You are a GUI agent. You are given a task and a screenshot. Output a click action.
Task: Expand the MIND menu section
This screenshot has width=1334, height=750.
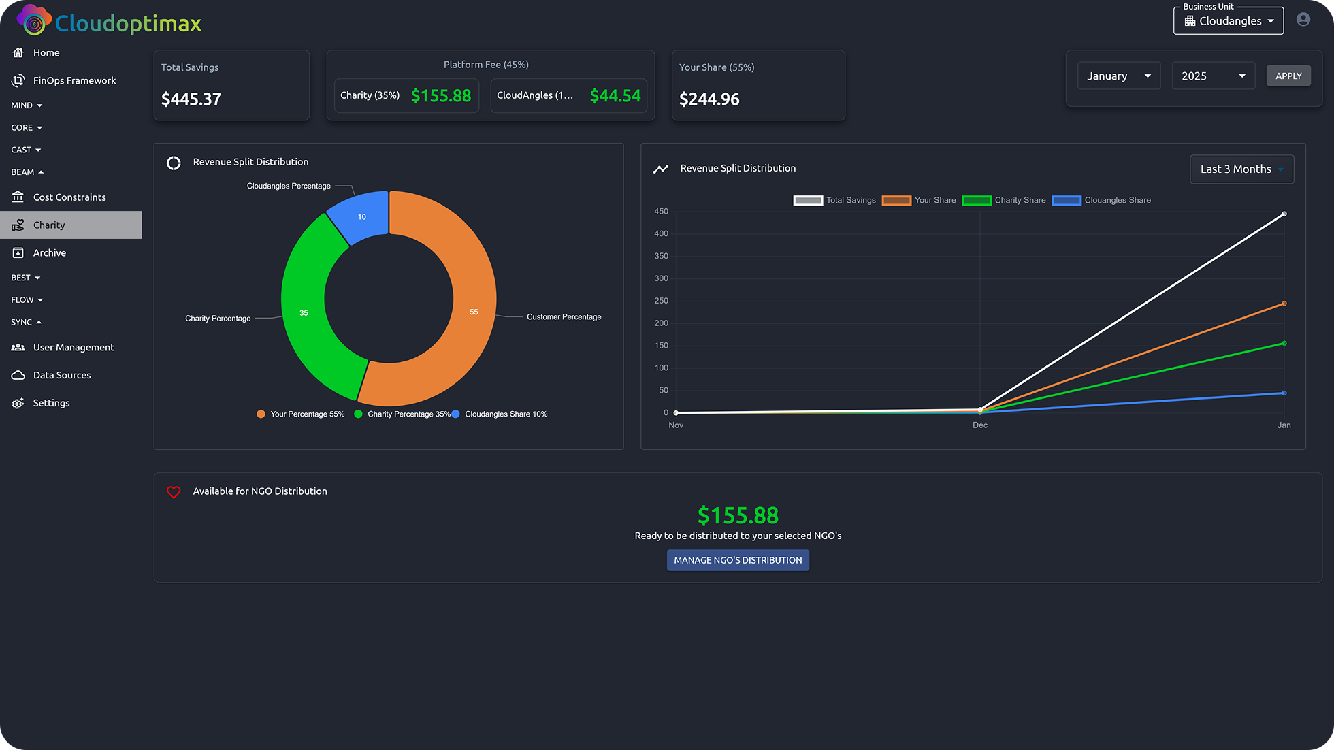27,105
